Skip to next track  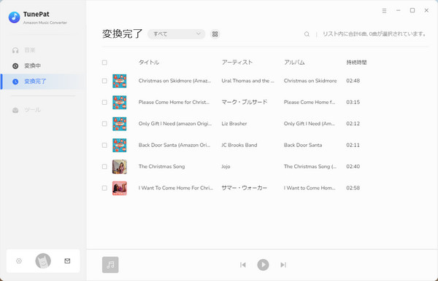tap(283, 265)
